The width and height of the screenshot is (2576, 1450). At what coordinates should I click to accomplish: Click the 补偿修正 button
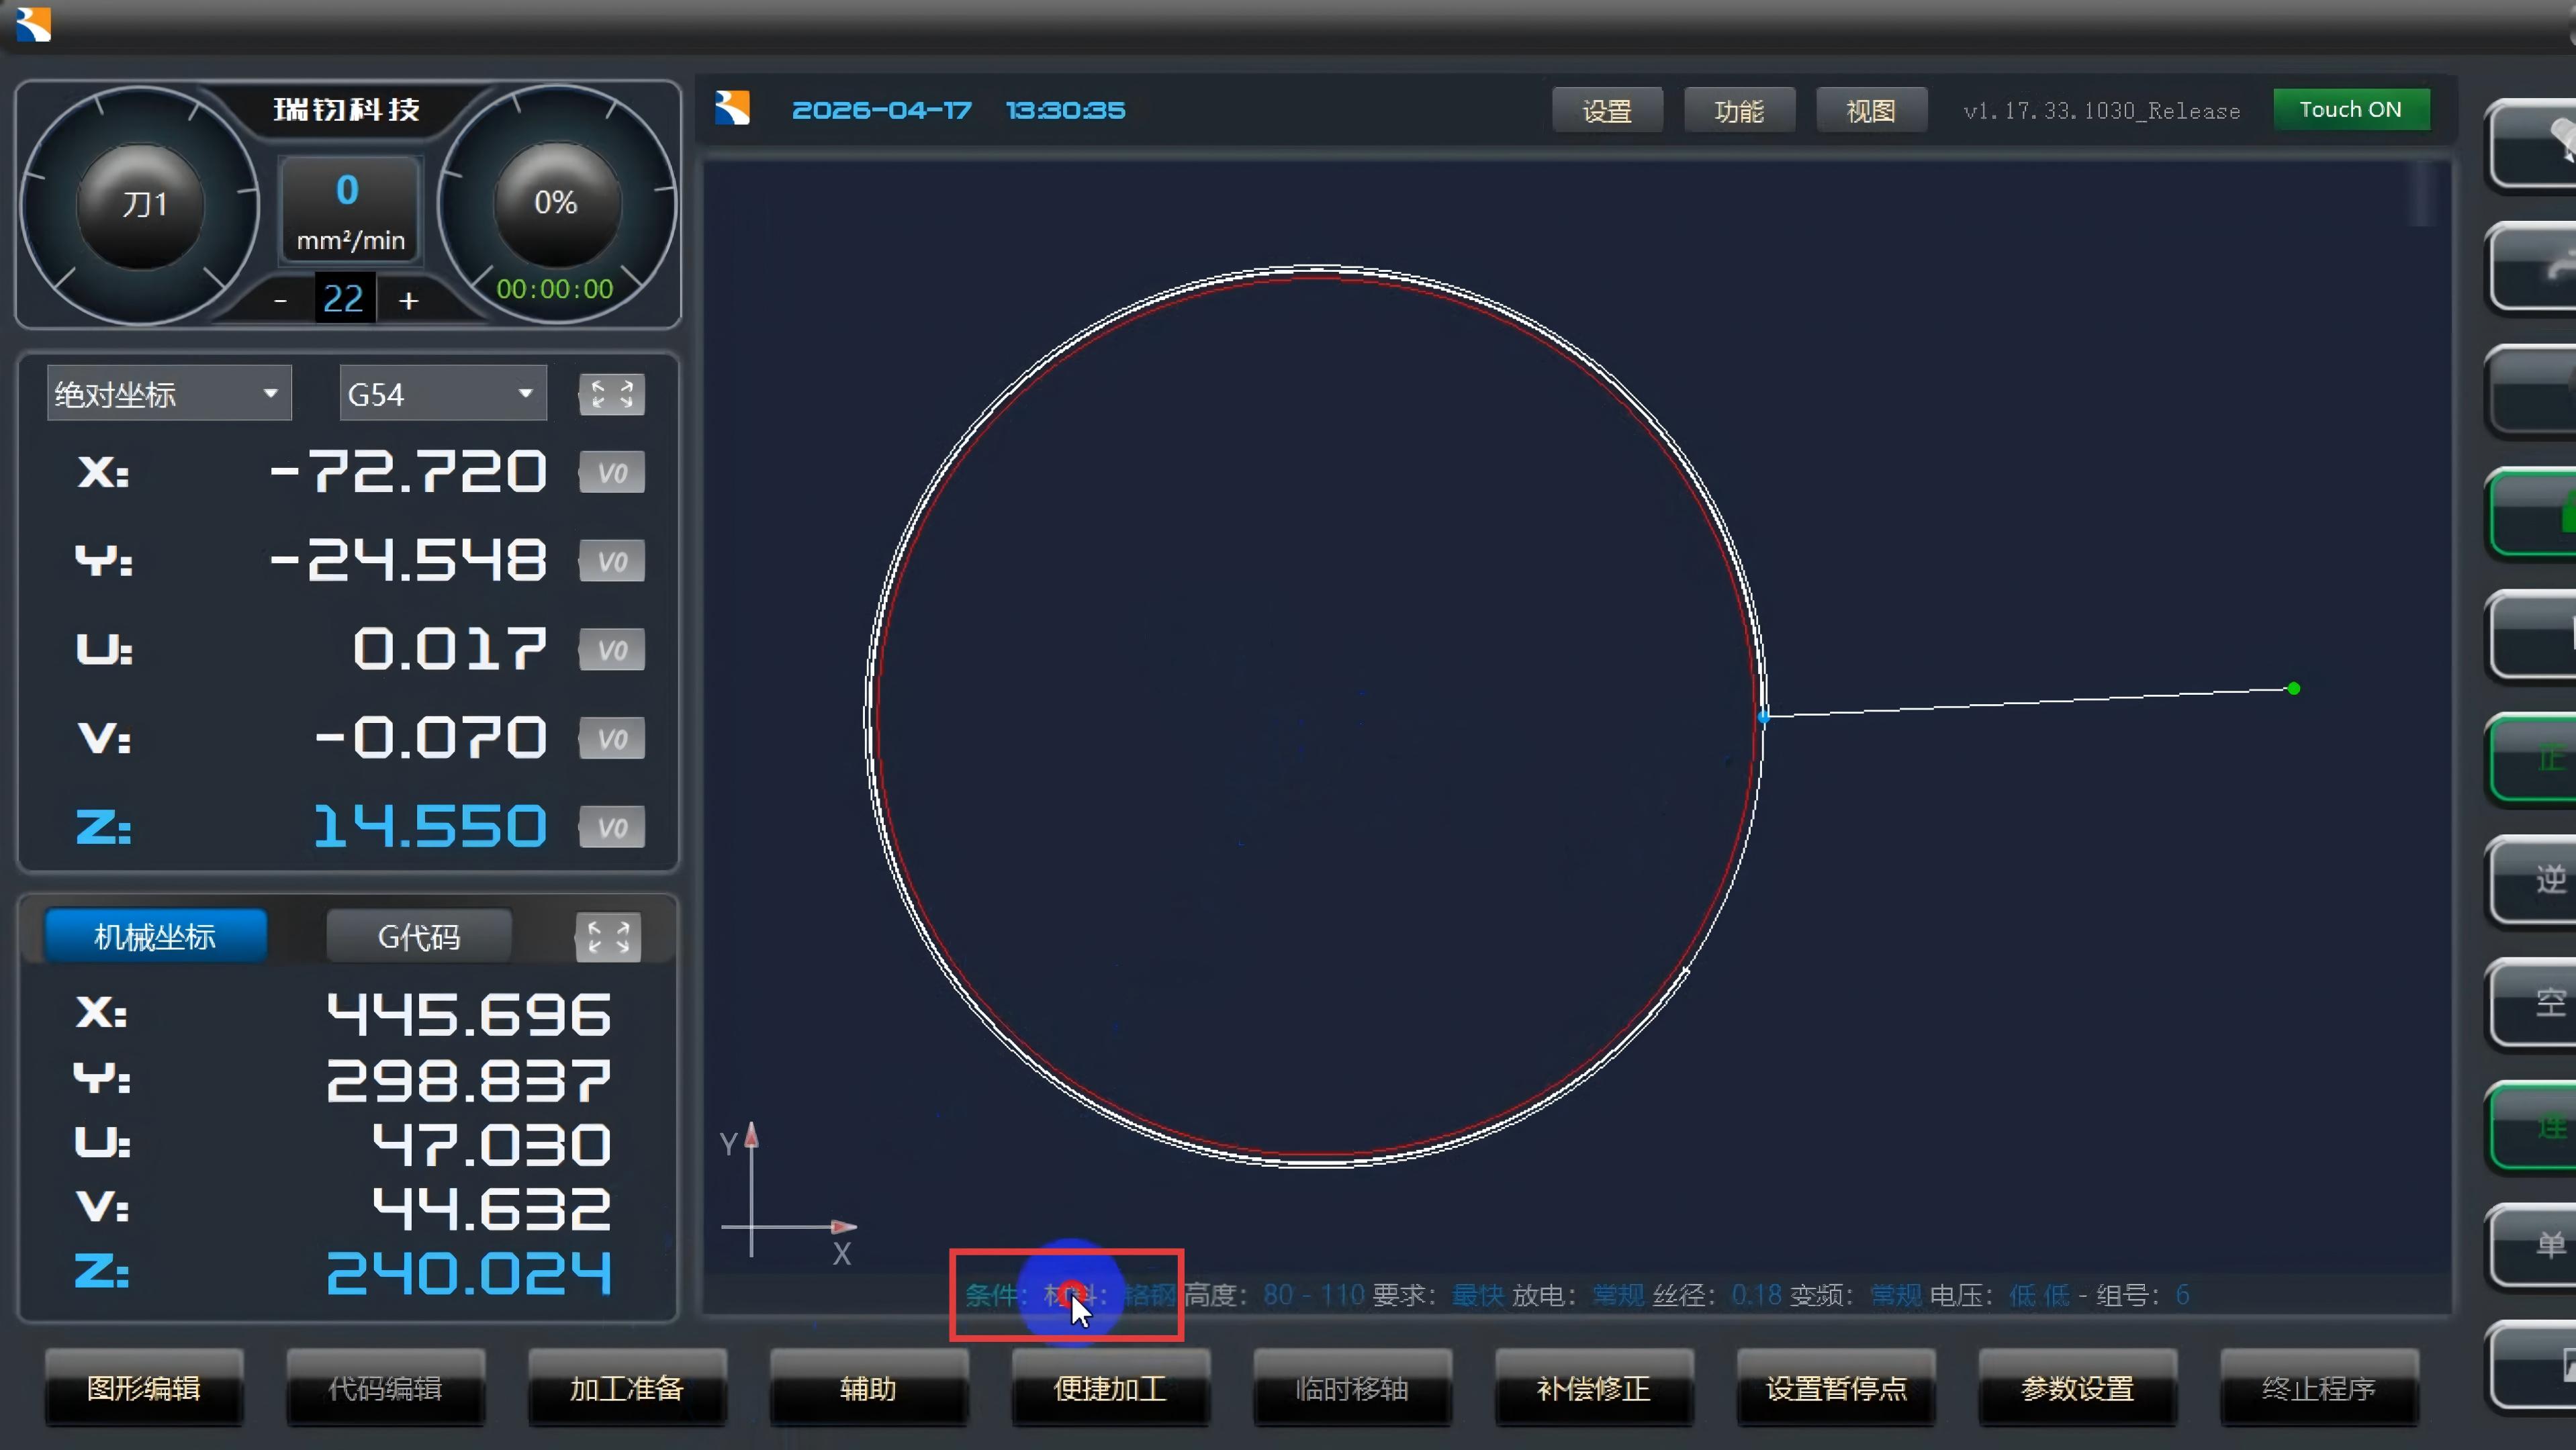1594,1388
